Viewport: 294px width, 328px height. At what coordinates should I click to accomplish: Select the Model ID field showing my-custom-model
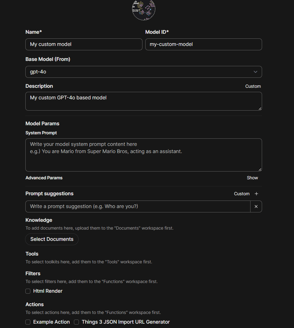[x=204, y=44]
